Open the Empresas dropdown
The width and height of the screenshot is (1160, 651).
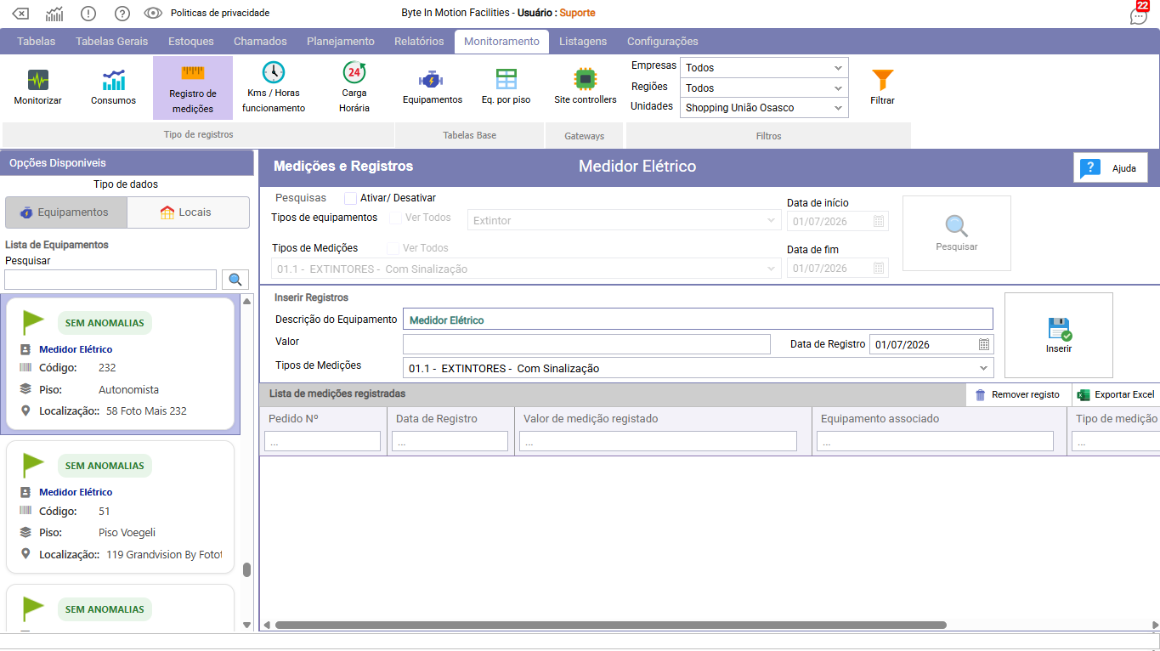764,67
